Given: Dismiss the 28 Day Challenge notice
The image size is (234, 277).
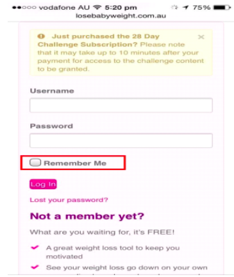Looking at the screenshot, I should point(201,37).
